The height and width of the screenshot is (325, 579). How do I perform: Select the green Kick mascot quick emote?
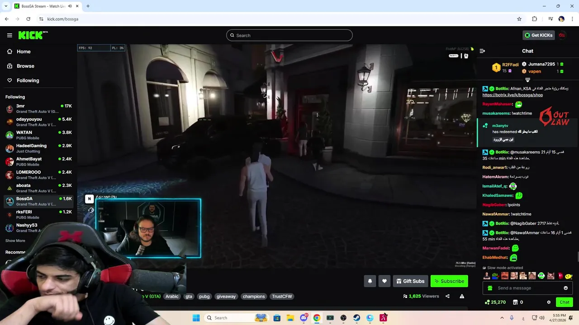pos(541,276)
